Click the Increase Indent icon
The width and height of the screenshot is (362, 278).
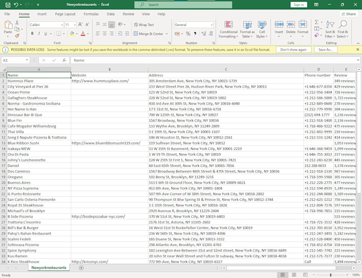point(127,33)
